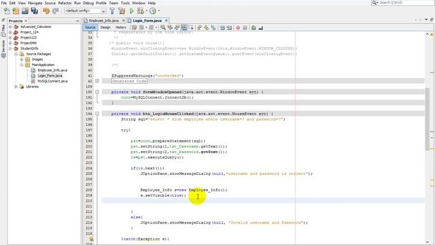Open the default config combo box
435x245 pixels.
[85, 11]
